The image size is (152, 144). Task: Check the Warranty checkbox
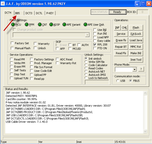(x=35, y=44)
